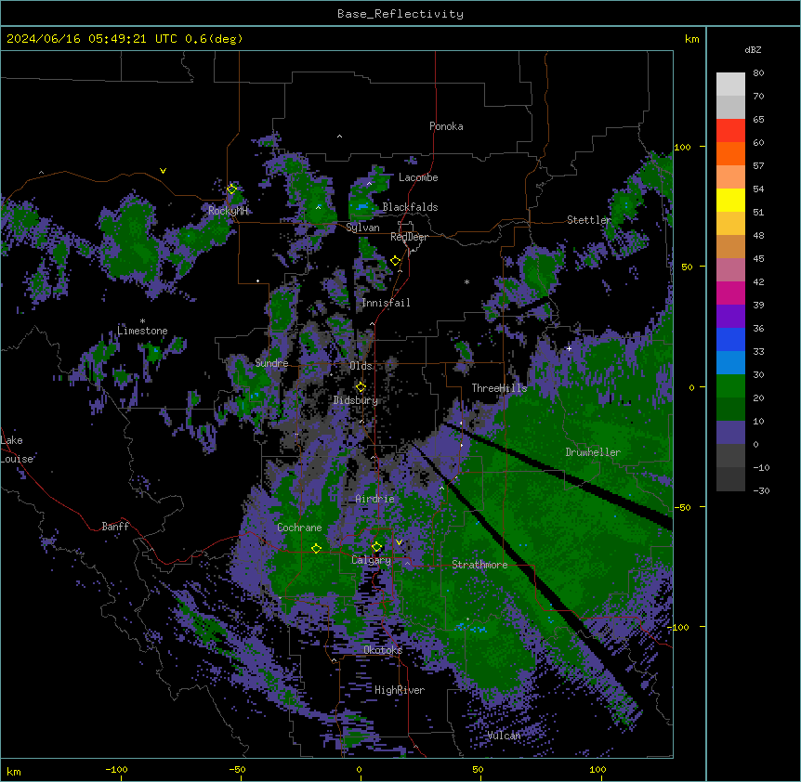Click the Strathmore label
801x782 pixels.
pos(479,565)
